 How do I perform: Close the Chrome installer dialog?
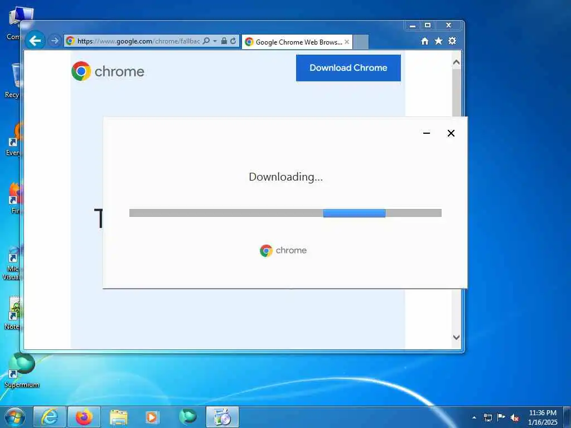(x=451, y=133)
